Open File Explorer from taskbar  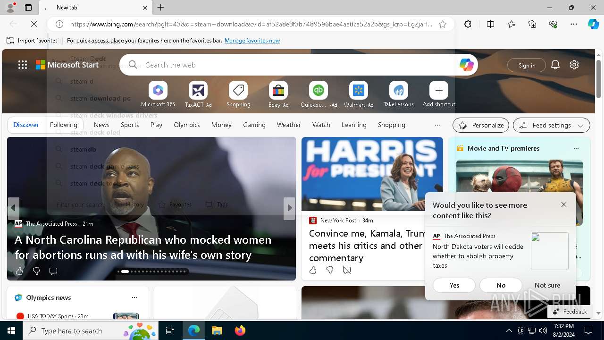[217, 331]
